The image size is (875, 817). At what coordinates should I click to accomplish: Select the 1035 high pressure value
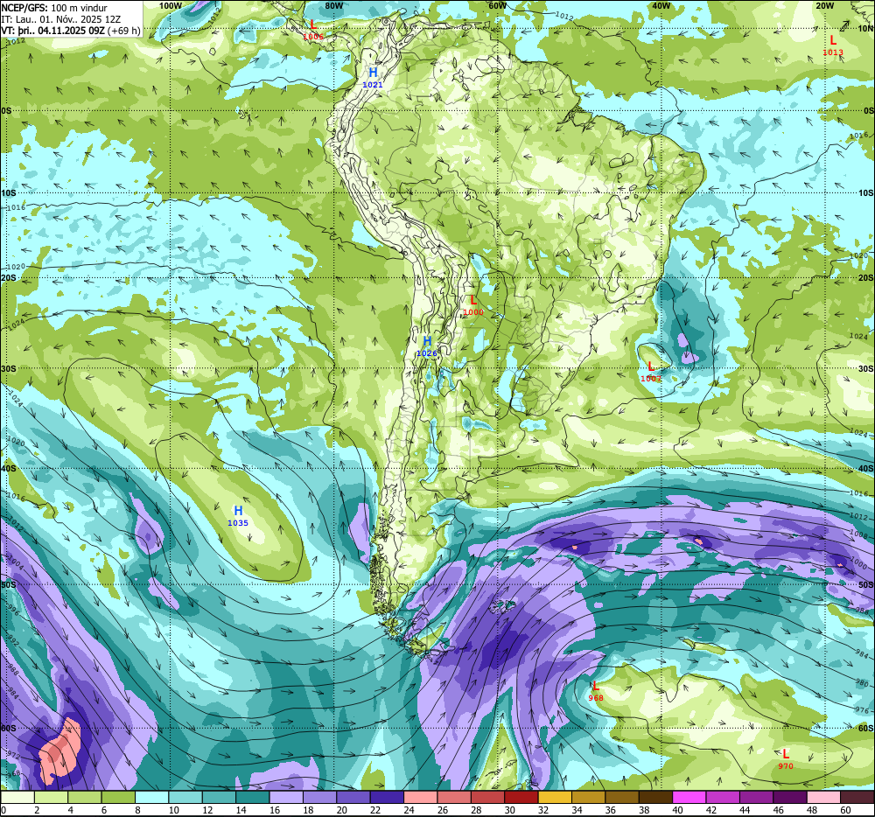pyautogui.click(x=238, y=523)
